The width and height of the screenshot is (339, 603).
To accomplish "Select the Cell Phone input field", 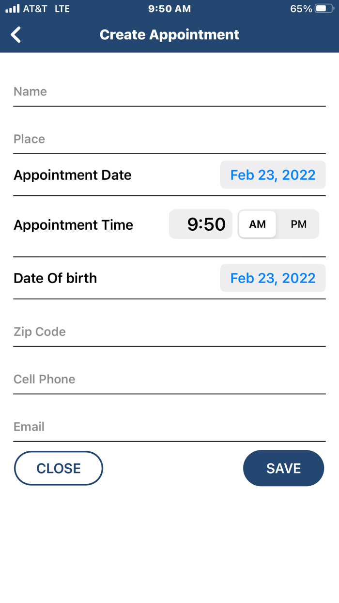I will tap(169, 380).
